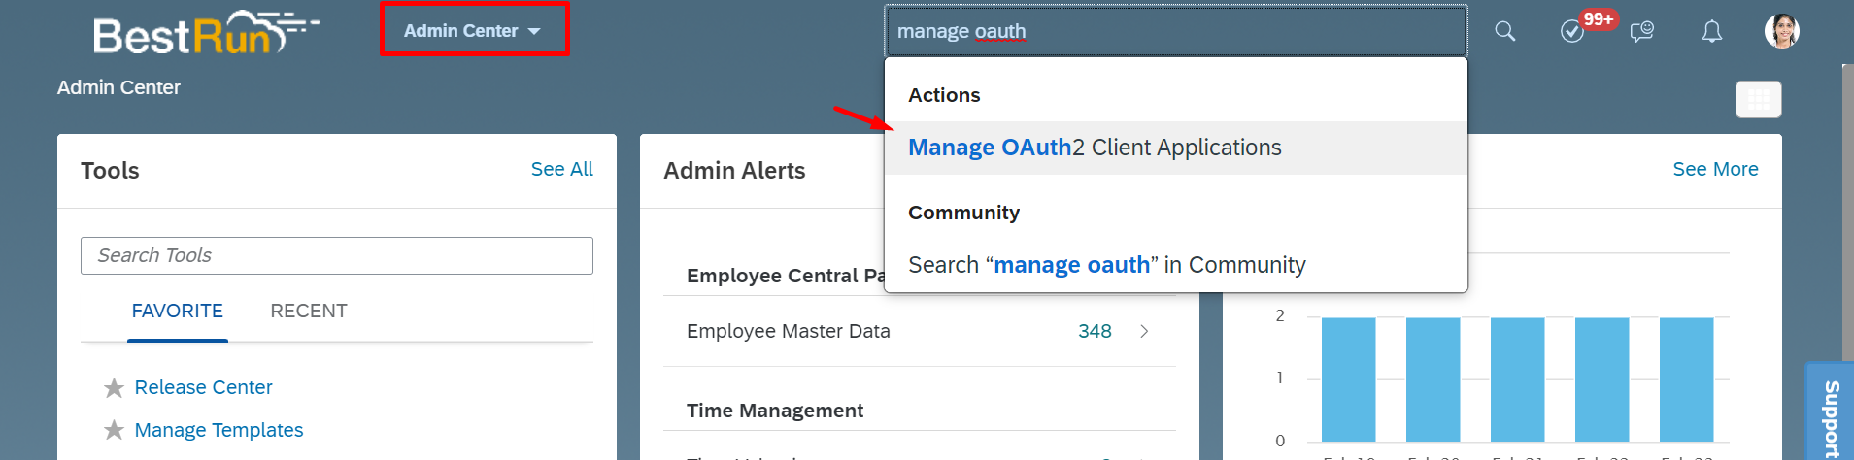Open the Admin Center dropdown menu
1854x460 pixels.
pos(473,31)
